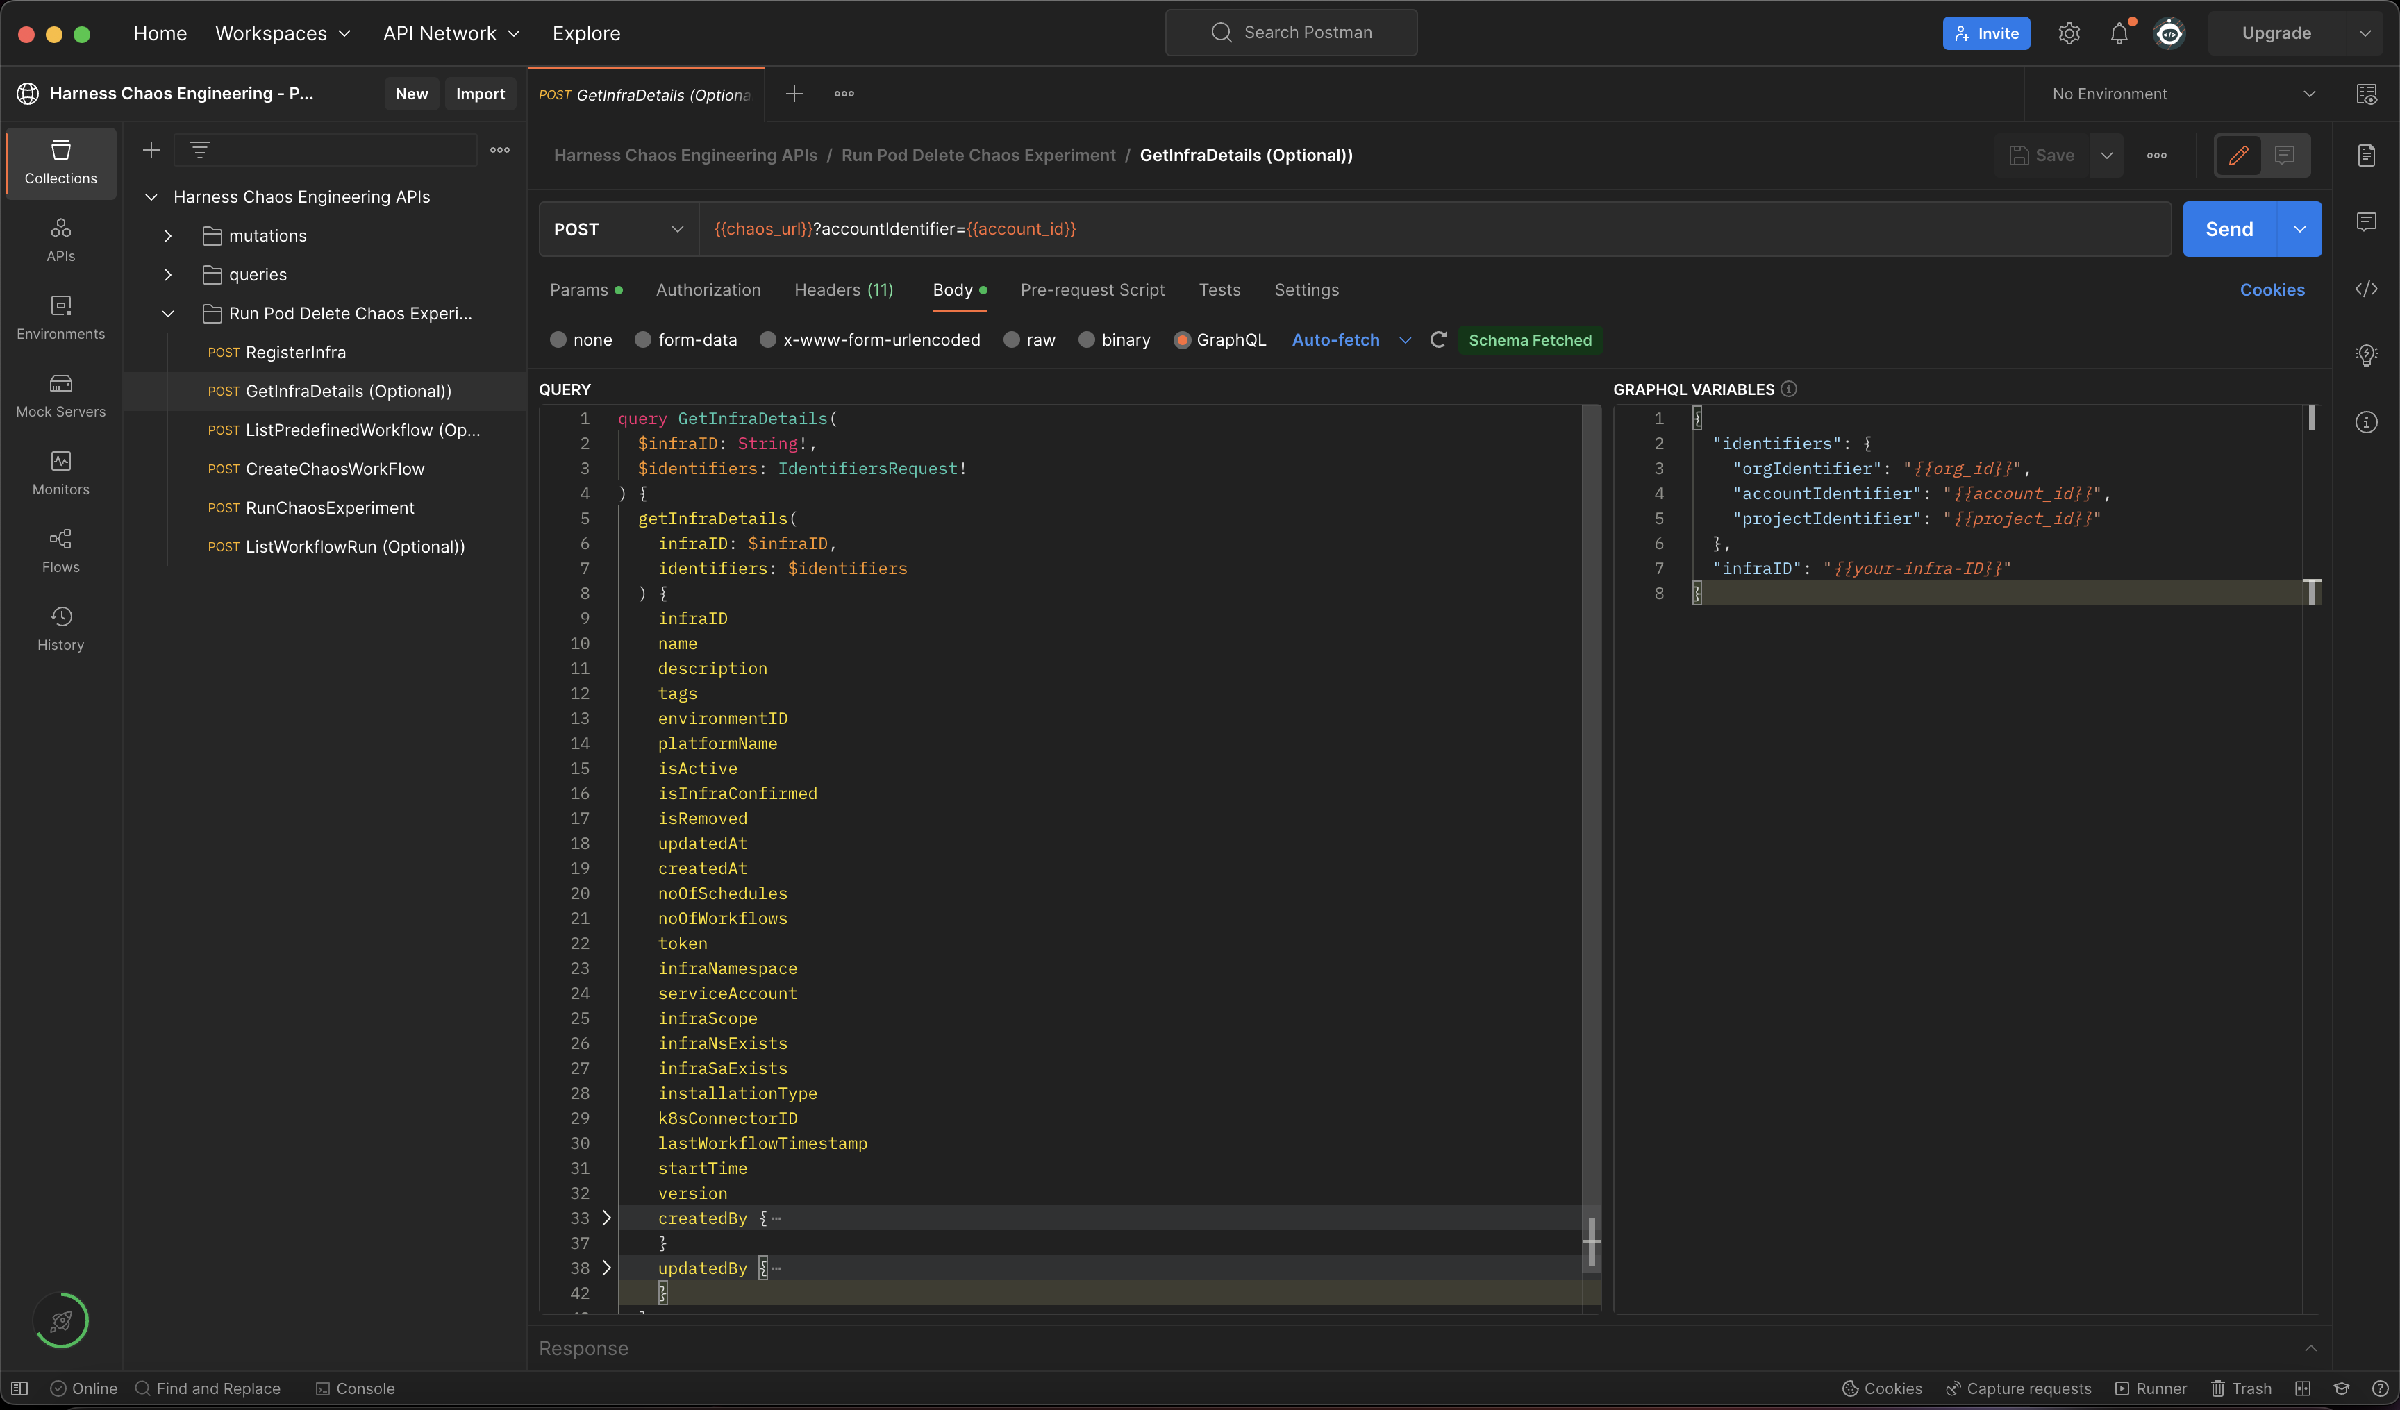Open the user avatar menu

[2169, 33]
